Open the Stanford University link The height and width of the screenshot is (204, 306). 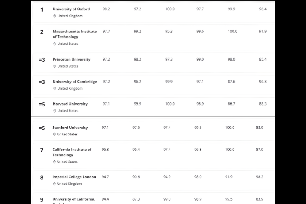(x=70, y=128)
